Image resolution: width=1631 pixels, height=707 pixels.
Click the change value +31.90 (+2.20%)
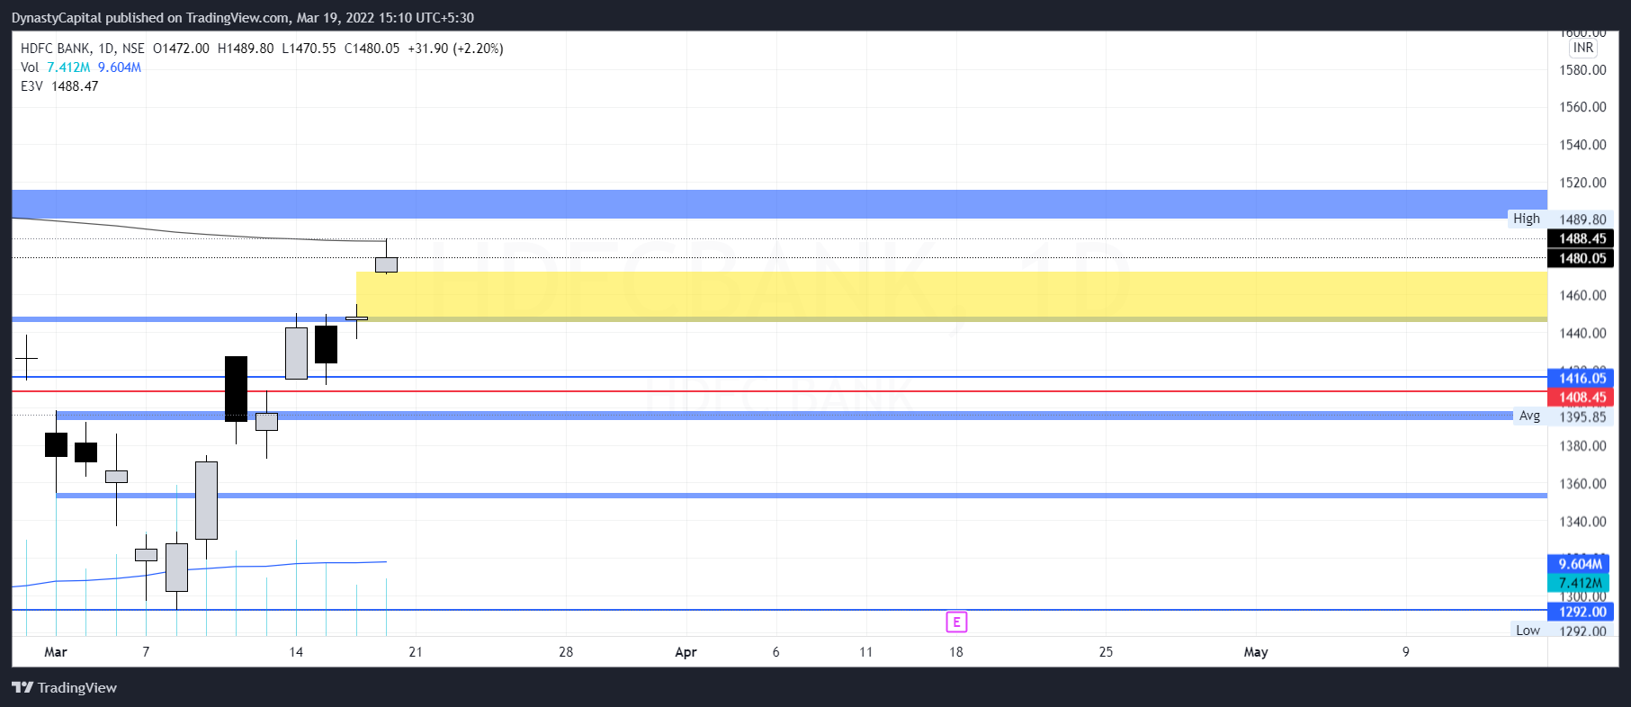455,49
